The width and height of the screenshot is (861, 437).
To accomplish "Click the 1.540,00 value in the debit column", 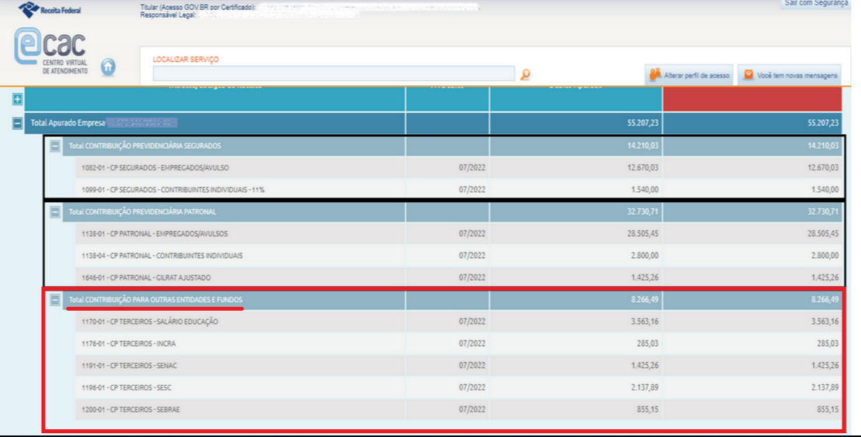I will (x=645, y=189).
